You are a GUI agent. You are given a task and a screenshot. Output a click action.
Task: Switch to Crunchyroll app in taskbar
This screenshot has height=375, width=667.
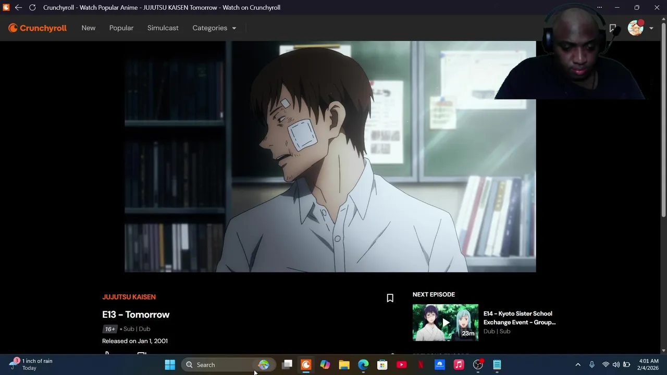tap(306, 365)
